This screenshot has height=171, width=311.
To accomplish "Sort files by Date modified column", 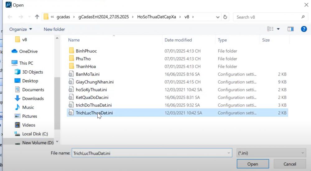I will point(178,40).
